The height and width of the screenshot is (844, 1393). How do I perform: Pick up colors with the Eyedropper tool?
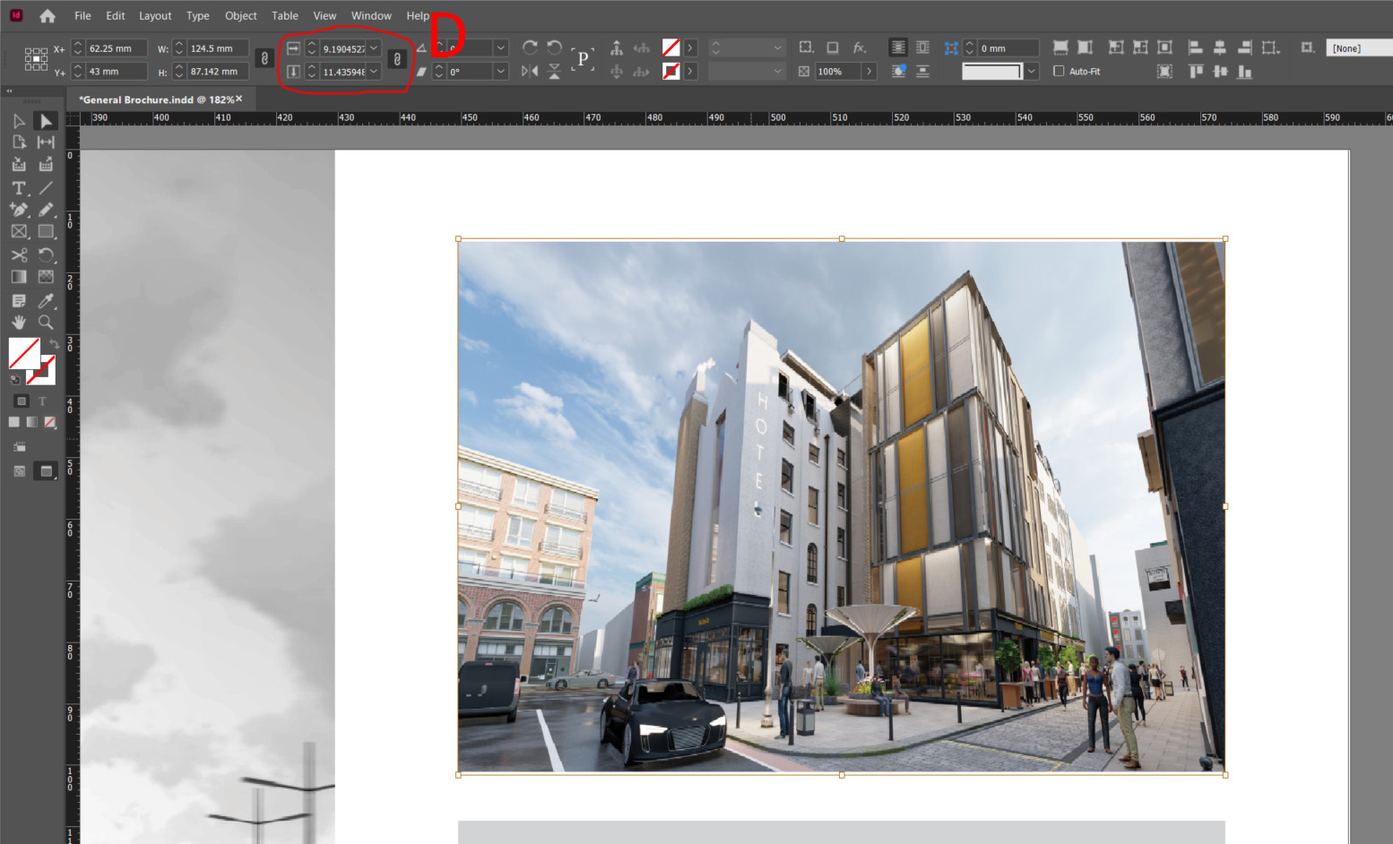click(x=46, y=299)
